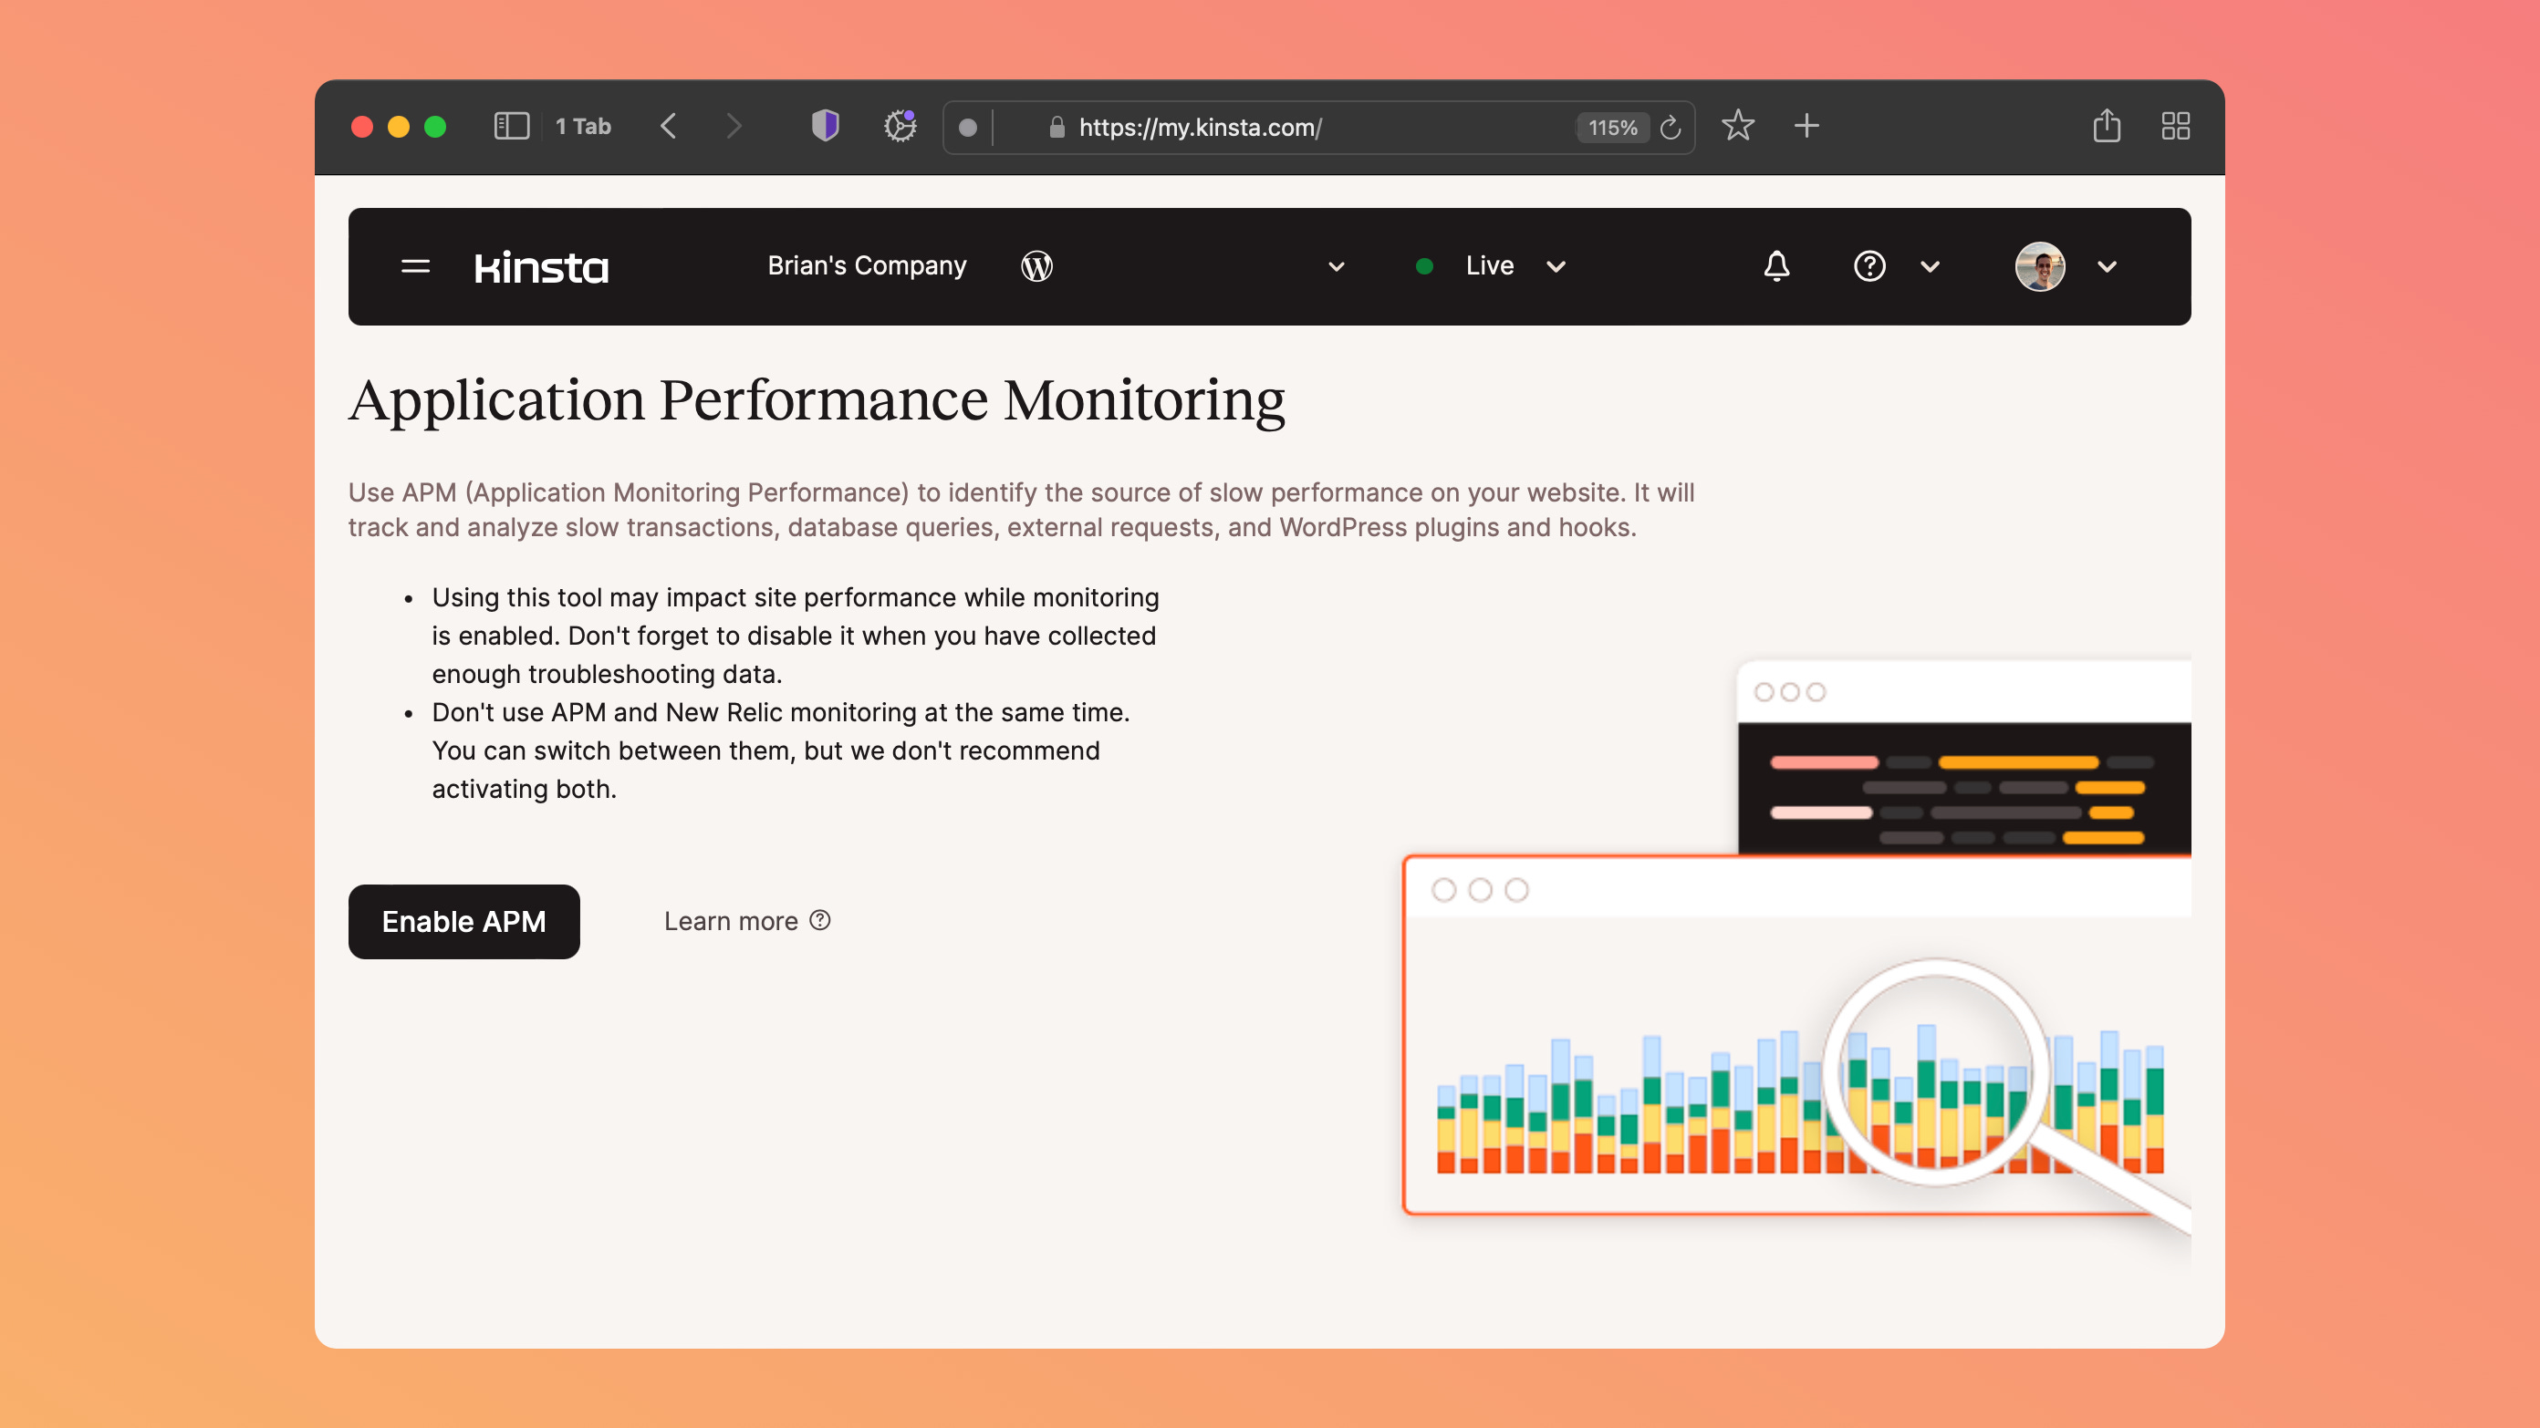
Task: Open the extensions gear icon
Action: point(900,126)
